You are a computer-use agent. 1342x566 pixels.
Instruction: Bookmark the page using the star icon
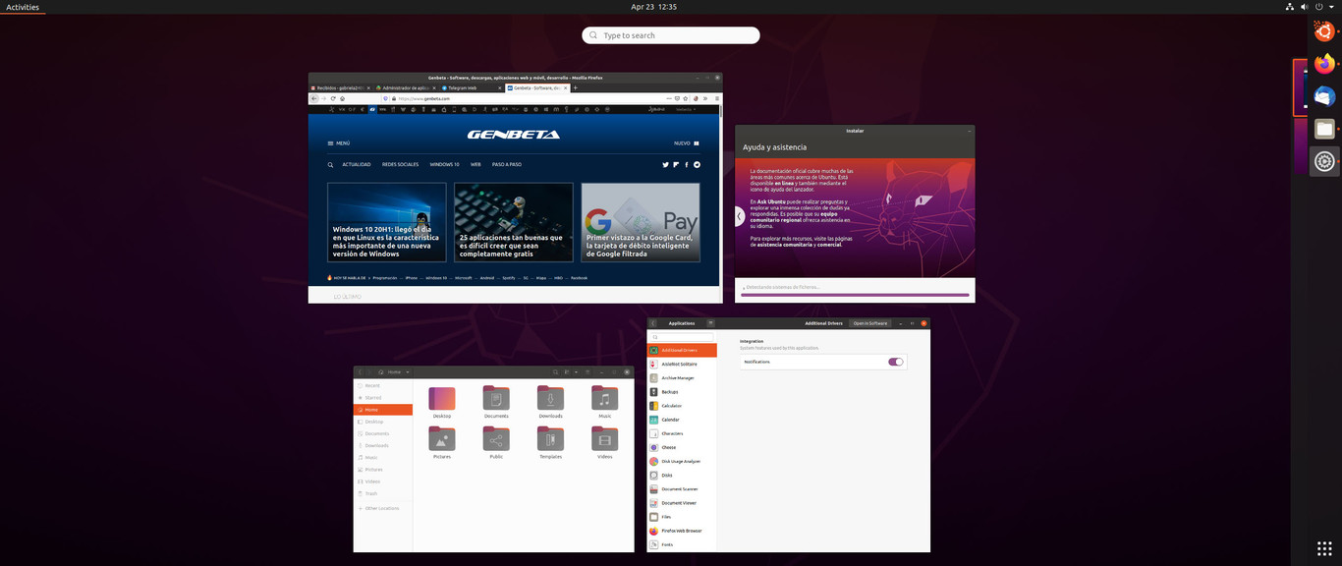[x=686, y=98]
